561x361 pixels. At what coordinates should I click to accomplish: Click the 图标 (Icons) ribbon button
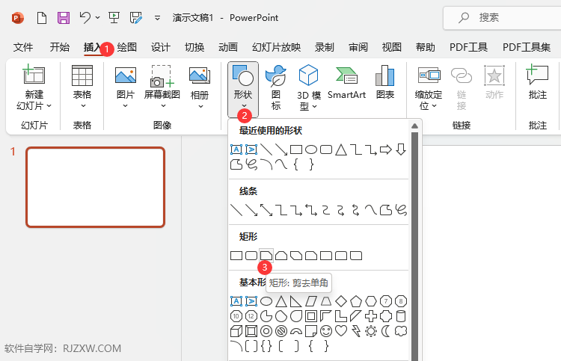tap(275, 88)
